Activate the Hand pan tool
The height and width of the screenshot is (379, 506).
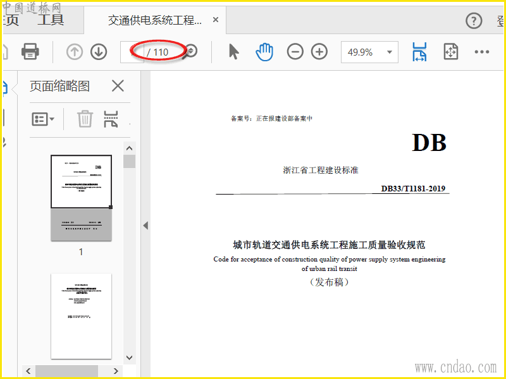264,52
